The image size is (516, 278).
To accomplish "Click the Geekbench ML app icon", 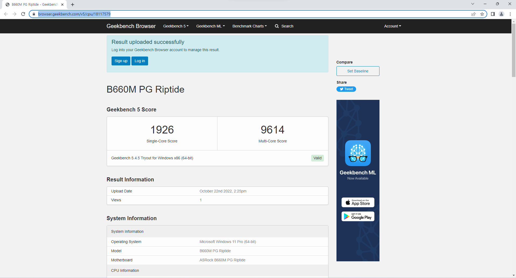I will [x=358, y=153].
